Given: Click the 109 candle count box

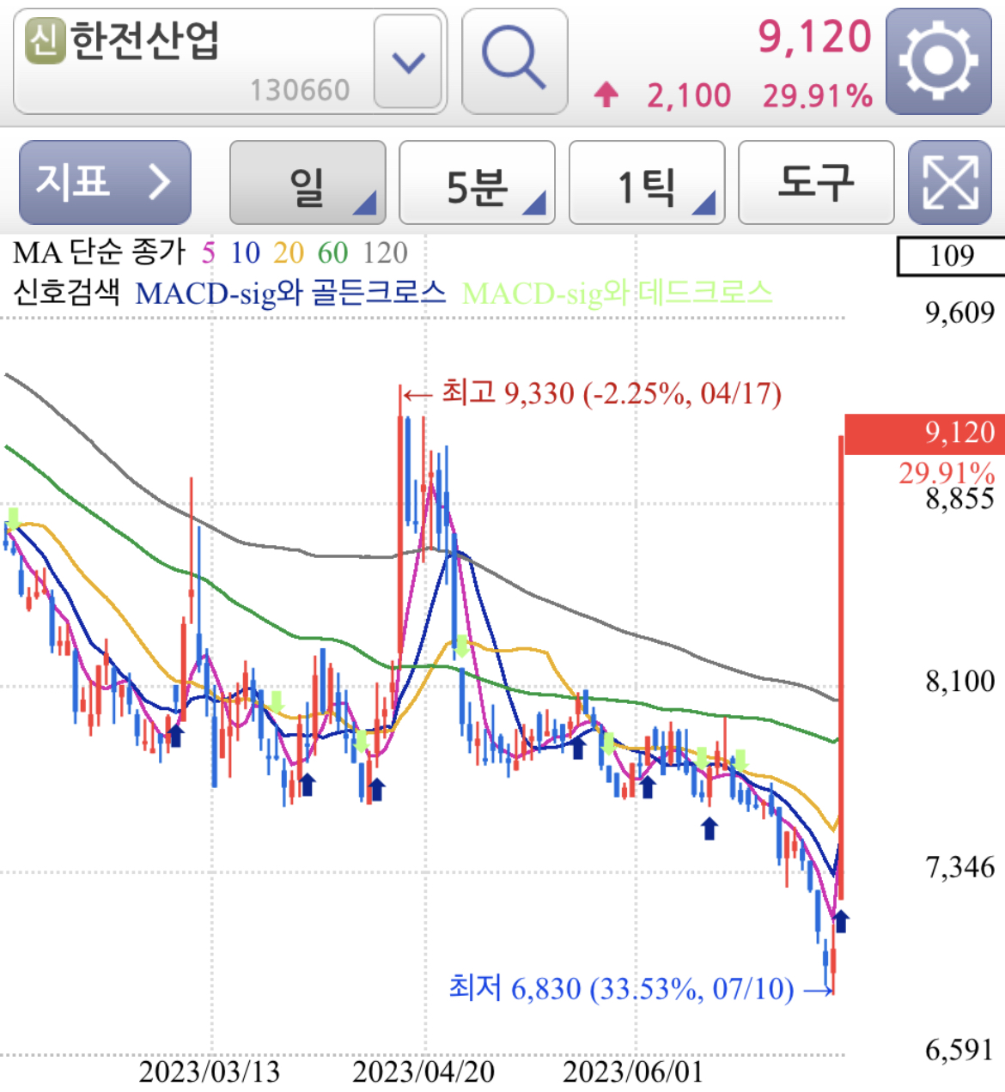Looking at the screenshot, I should coord(951,256).
